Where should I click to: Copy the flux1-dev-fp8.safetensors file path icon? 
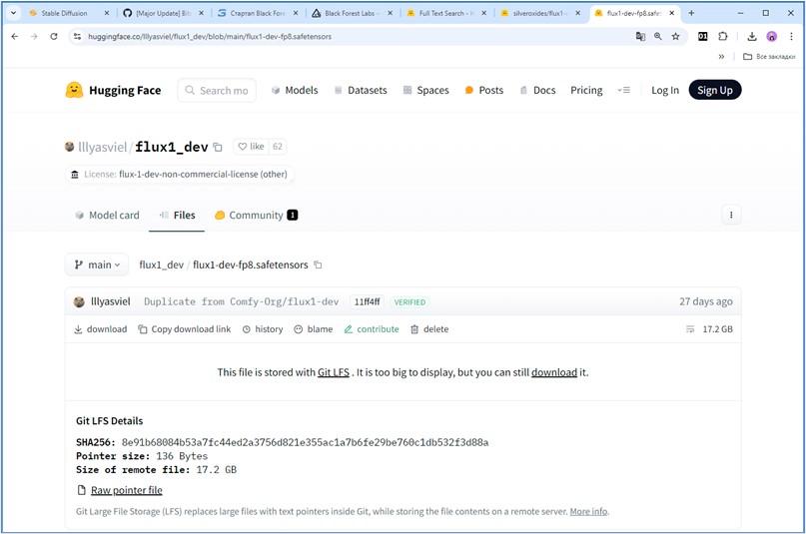(318, 266)
